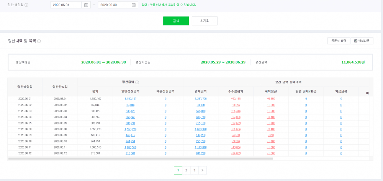Open 혜택정산 link -1,000
Image resolution: width=383 pixels, height=181 pixels.
(271, 154)
